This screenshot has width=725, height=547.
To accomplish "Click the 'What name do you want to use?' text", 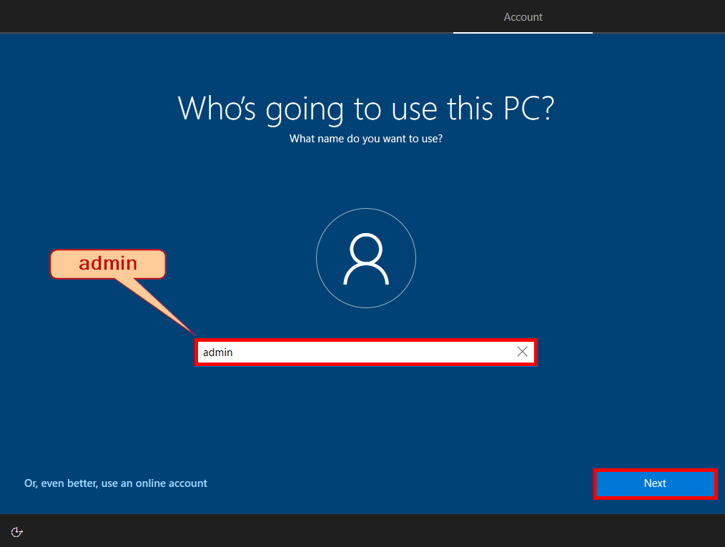I will click(x=365, y=139).
